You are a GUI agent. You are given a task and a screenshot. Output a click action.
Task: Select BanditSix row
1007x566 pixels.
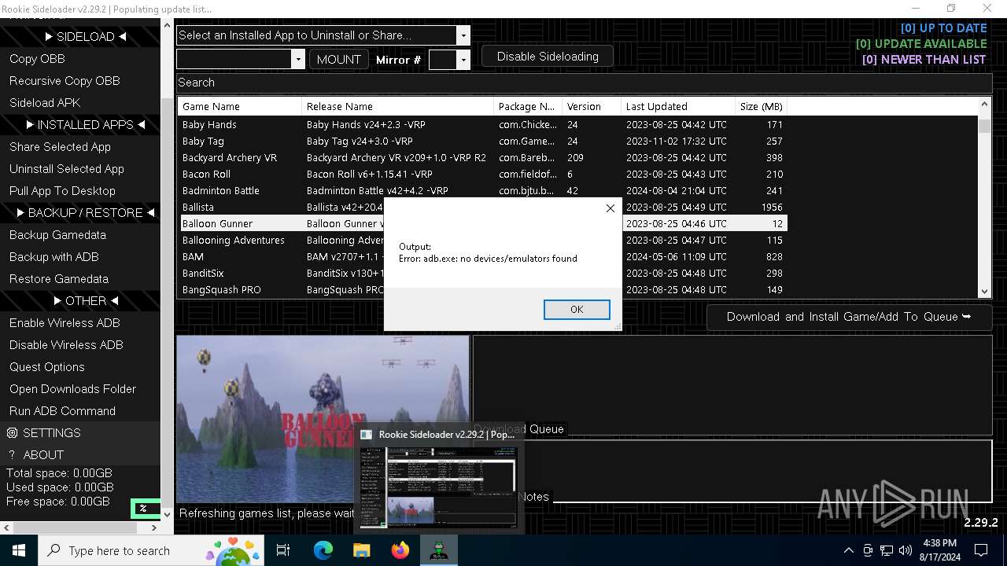tap(483, 273)
